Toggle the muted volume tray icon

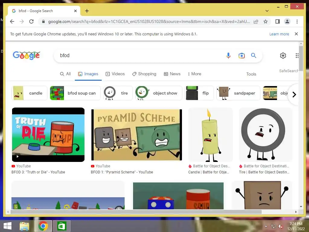pyautogui.click(x=281, y=226)
